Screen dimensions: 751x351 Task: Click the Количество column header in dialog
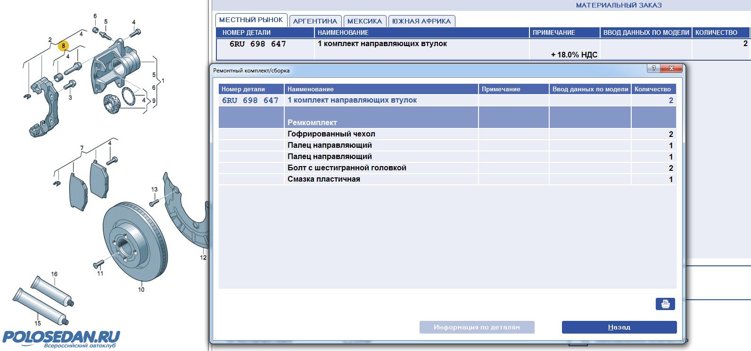pos(652,89)
